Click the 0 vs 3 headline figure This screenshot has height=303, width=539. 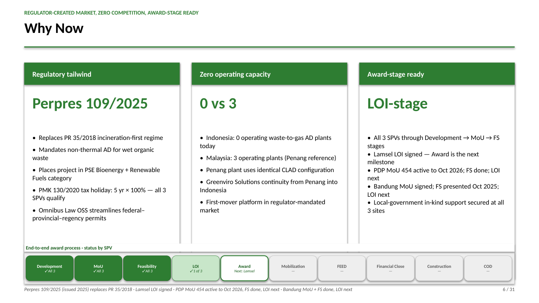218,104
